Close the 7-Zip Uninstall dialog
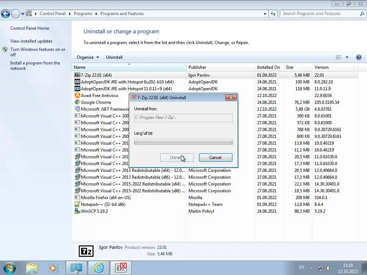Screen dimensions: 367x275 231,97
